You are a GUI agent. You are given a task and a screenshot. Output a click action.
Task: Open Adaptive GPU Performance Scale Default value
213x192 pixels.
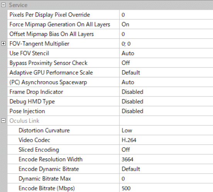point(166,72)
